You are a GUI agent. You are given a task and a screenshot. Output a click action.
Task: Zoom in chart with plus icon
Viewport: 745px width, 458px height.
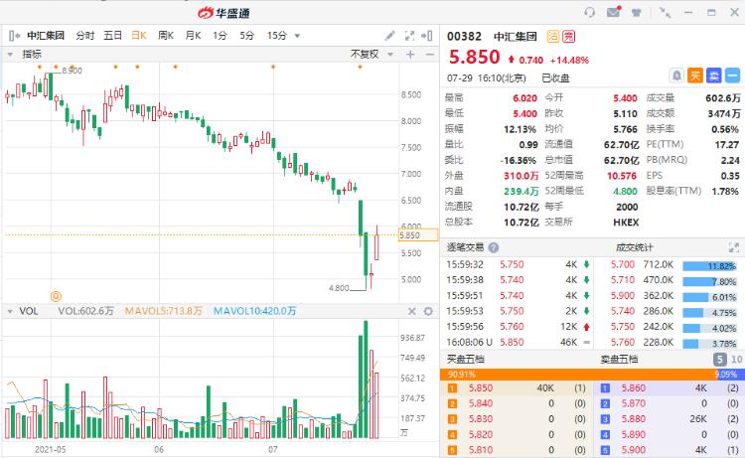point(410,55)
